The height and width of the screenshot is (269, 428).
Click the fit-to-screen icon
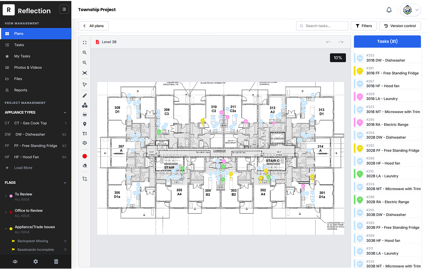point(85,73)
